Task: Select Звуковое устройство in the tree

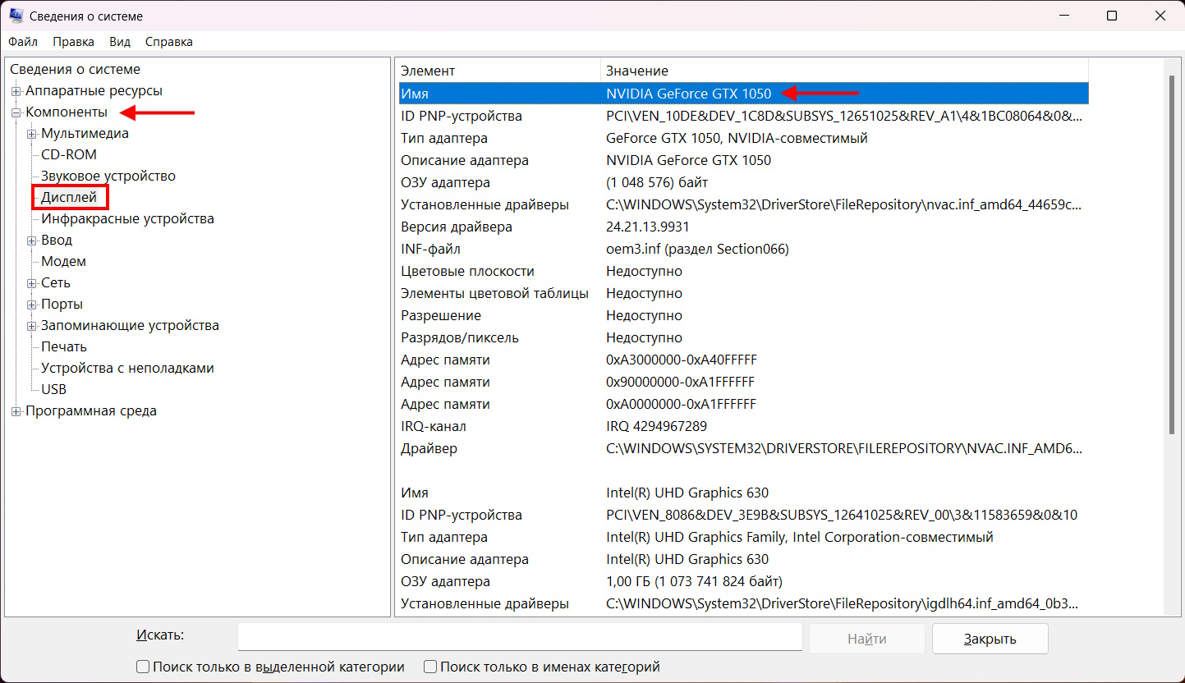Action: coord(108,176)
